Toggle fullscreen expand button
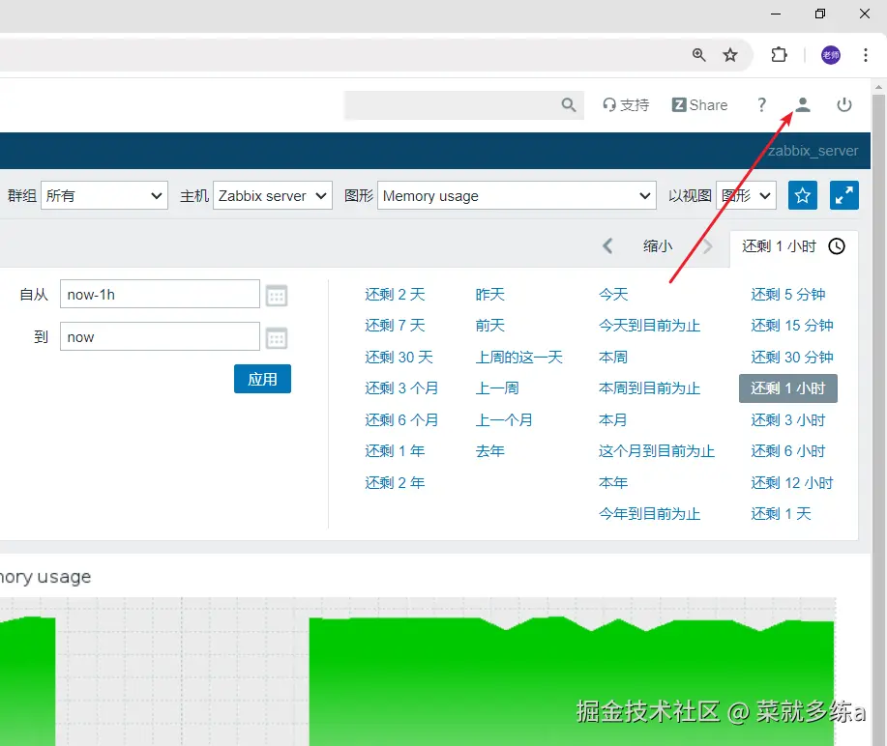This screenshot has width=887, height=746. coord(844,195)
